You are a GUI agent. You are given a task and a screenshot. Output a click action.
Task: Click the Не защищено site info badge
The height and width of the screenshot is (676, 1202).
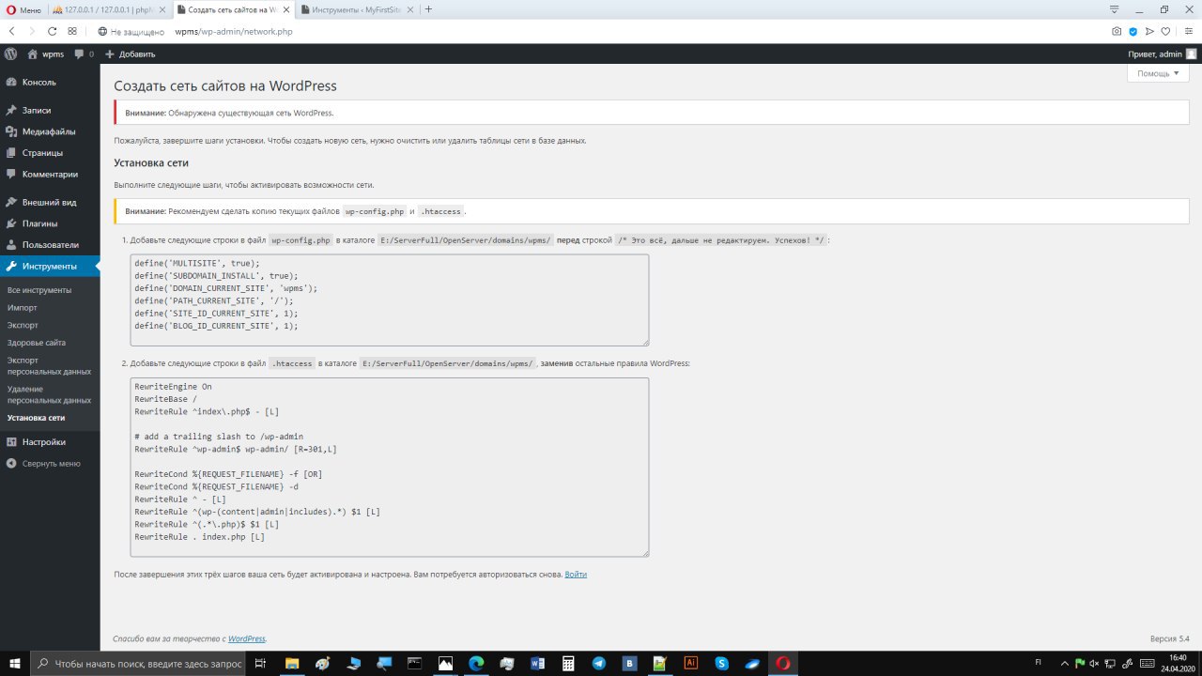[x=132, y=31]
